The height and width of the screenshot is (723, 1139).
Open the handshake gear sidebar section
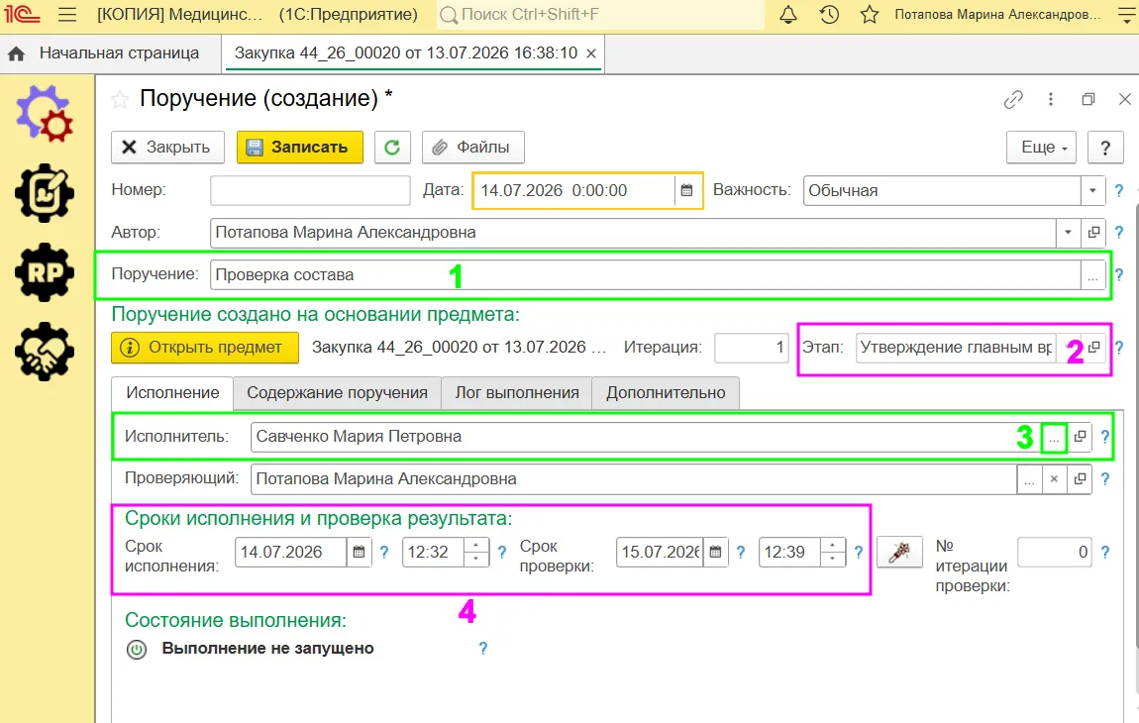click(45, 352)
